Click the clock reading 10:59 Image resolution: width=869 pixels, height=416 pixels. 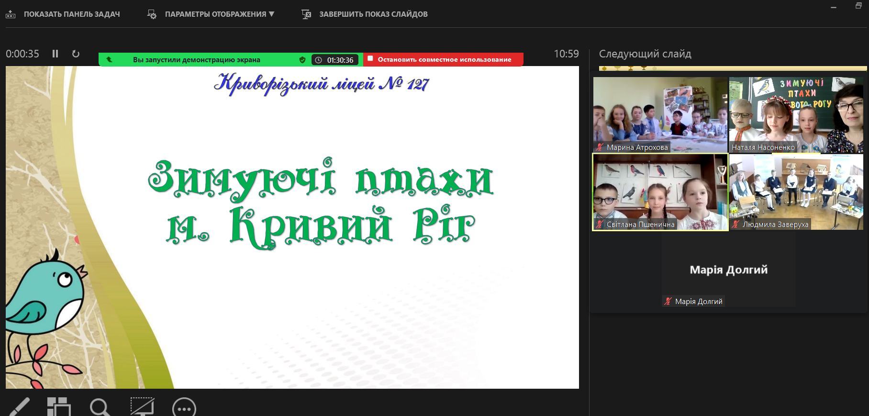tap(567, 54)
